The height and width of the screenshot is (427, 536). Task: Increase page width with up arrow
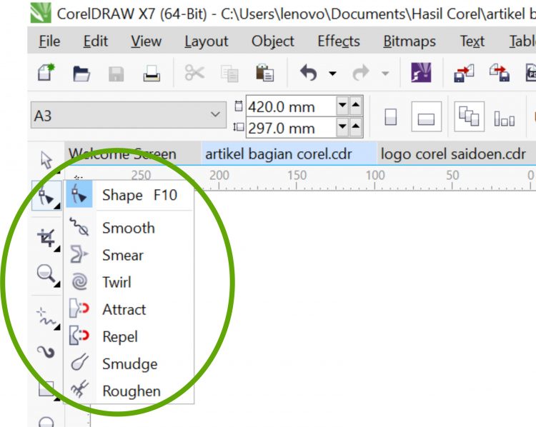point(356,105)
